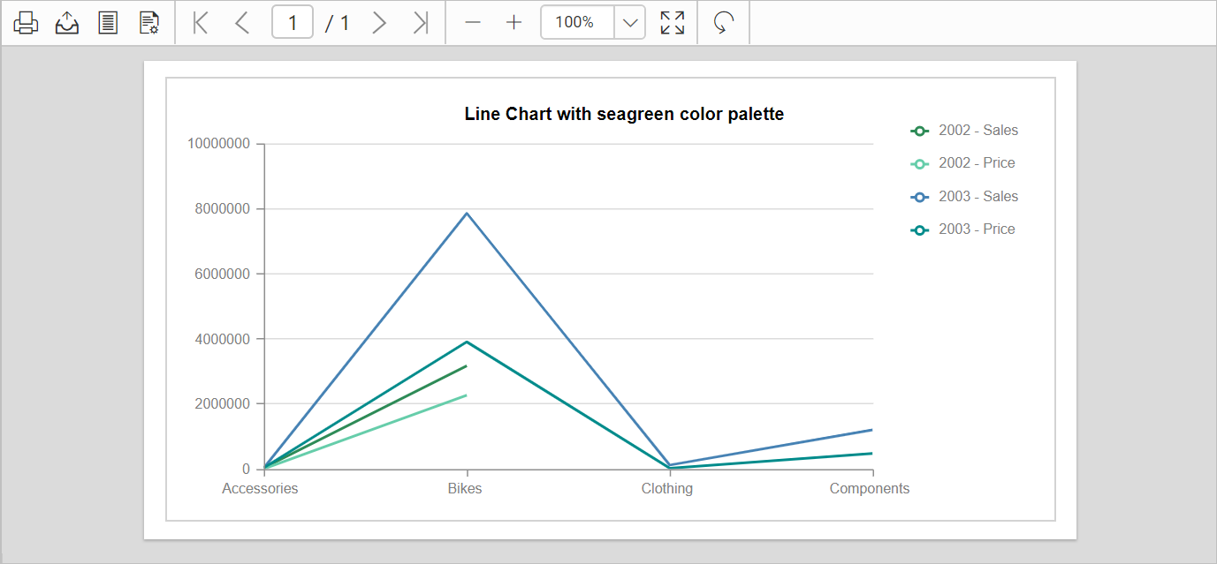
Task: Click the 2003 Price peak at Bikes
Action: tap(467, 342)
